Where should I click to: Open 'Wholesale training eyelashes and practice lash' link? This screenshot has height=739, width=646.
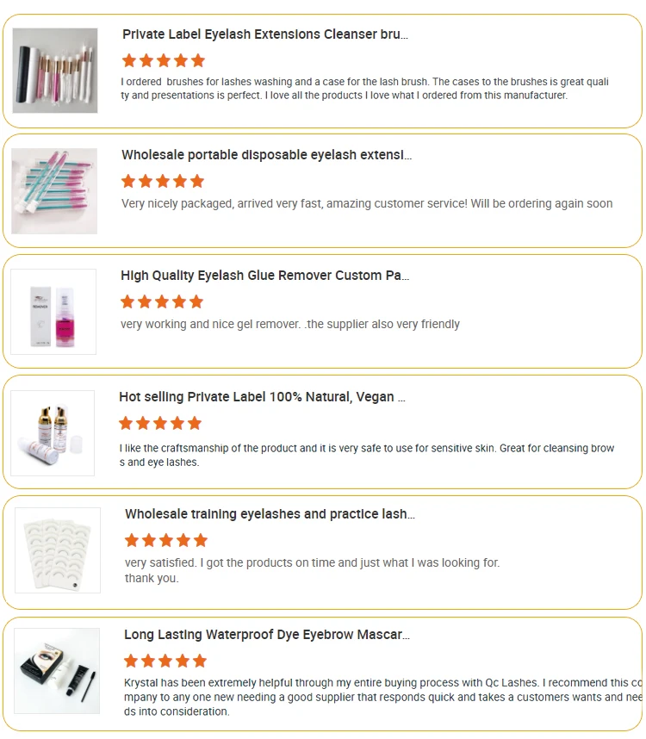pos(270,514)
